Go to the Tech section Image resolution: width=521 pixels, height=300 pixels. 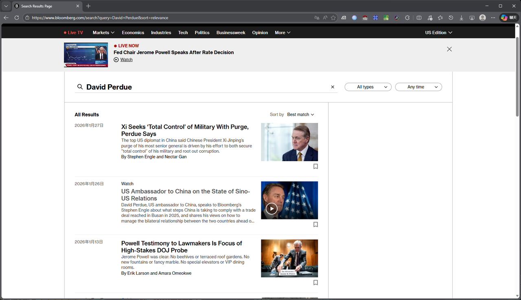pyautogui.click(x=183, y=33)
